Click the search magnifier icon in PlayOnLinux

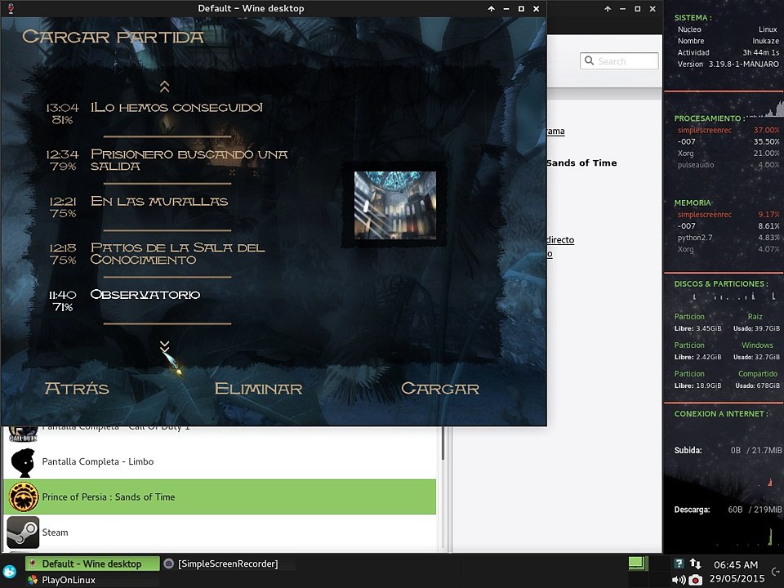click(590, 60)
